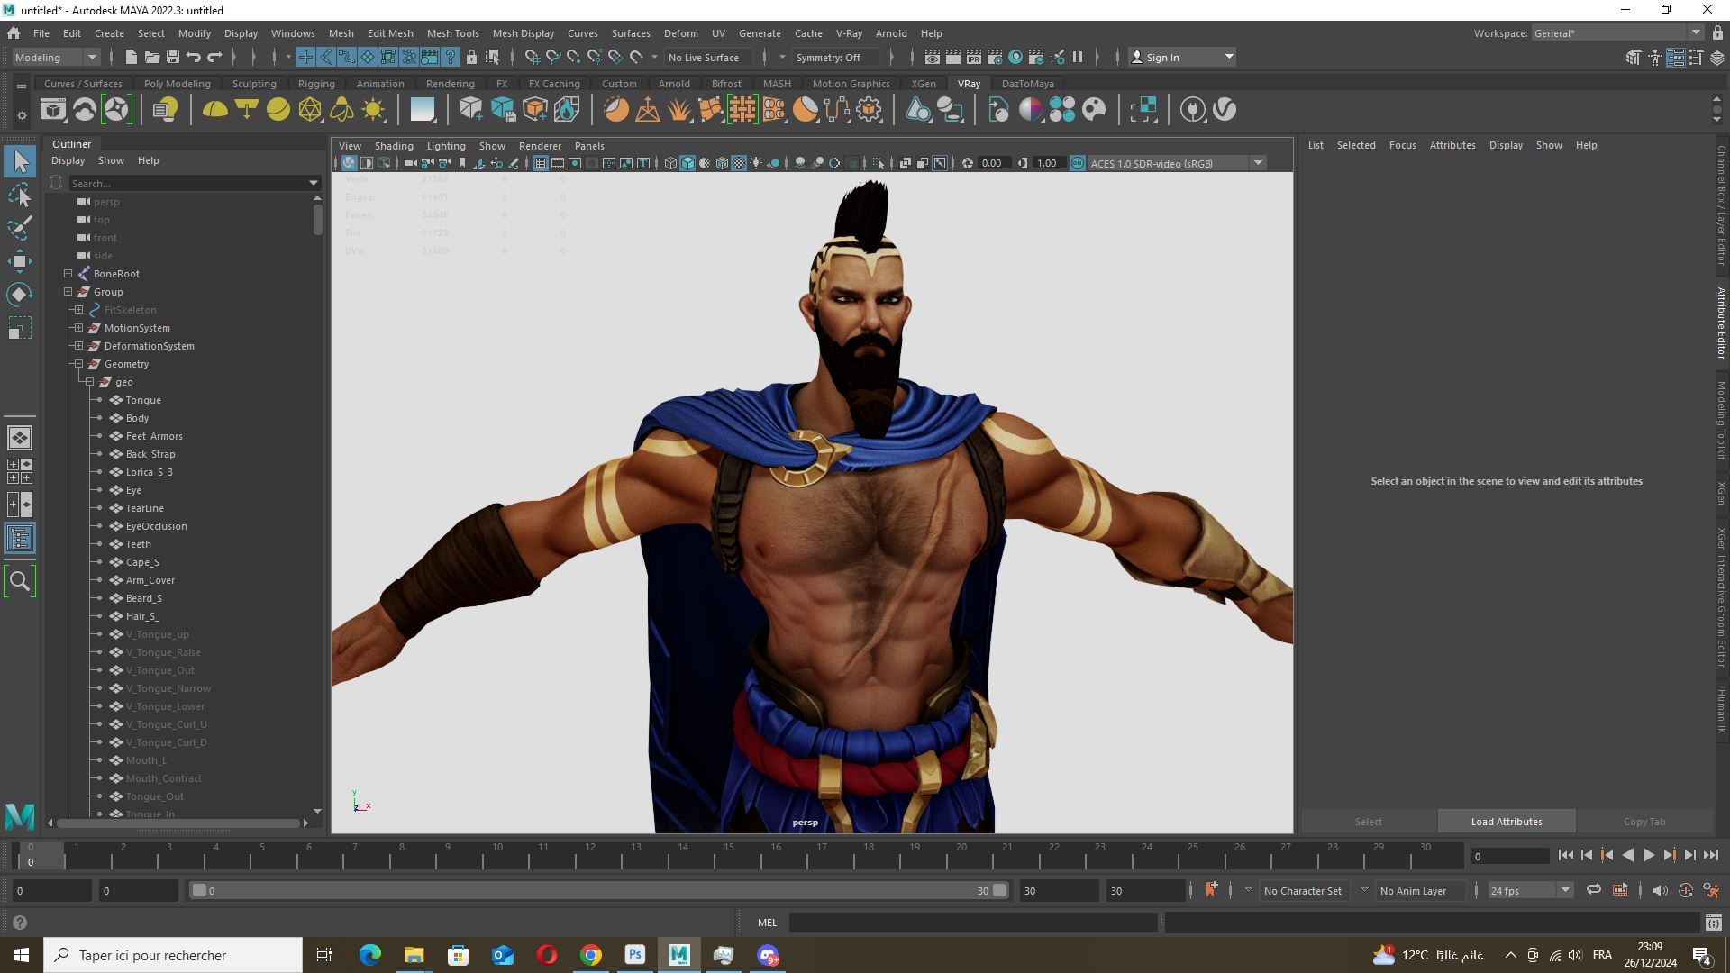Click the attribute editor Select button

1368,822
